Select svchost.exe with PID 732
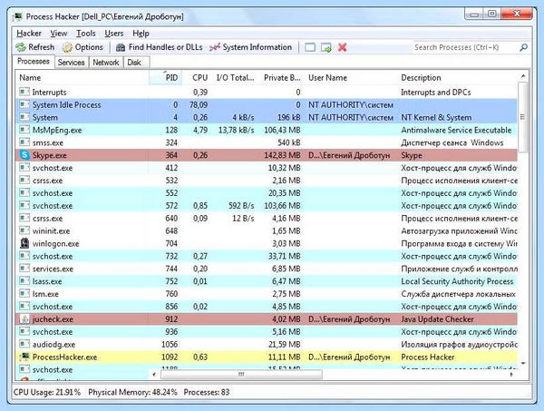The image size is (544, 411). (267, 256)
